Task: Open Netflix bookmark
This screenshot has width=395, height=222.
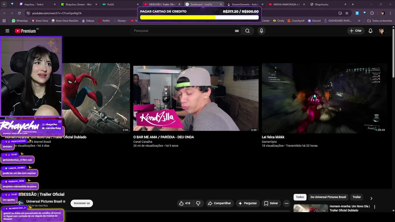Action: (104, 21)
